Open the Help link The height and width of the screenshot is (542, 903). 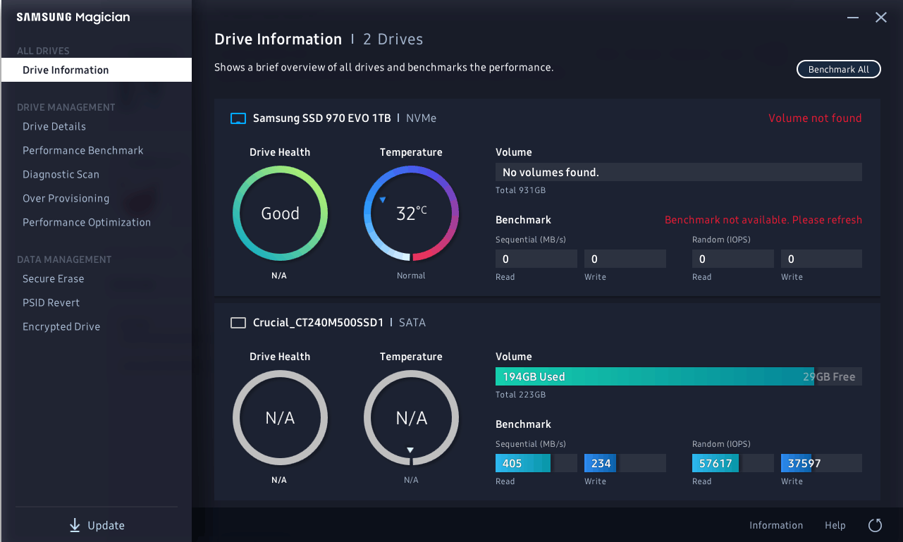pos(835,525)
